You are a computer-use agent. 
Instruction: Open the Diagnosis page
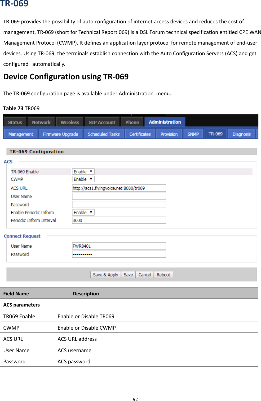[241, 134]
